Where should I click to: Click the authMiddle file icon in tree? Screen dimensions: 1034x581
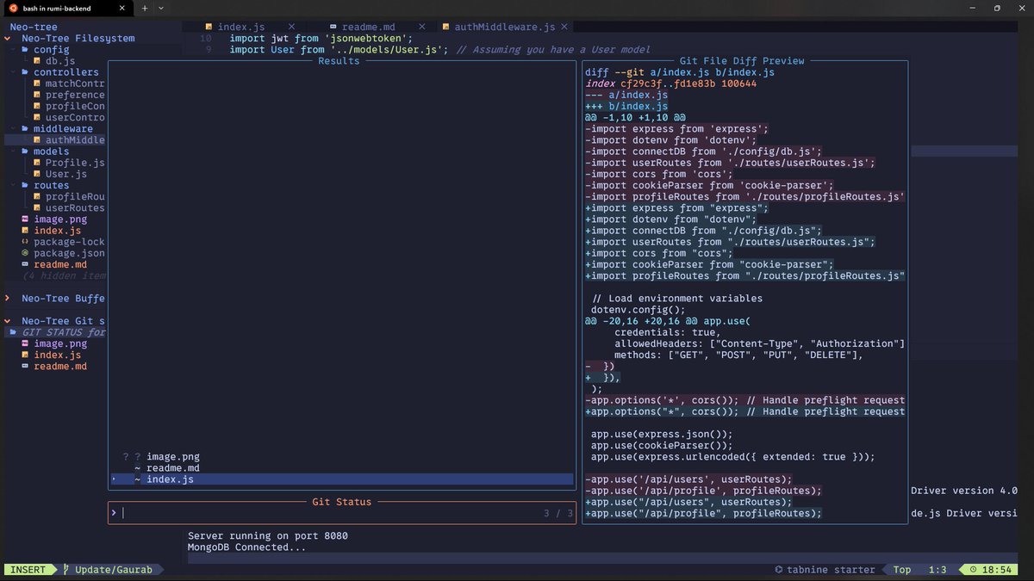point(37,139)
